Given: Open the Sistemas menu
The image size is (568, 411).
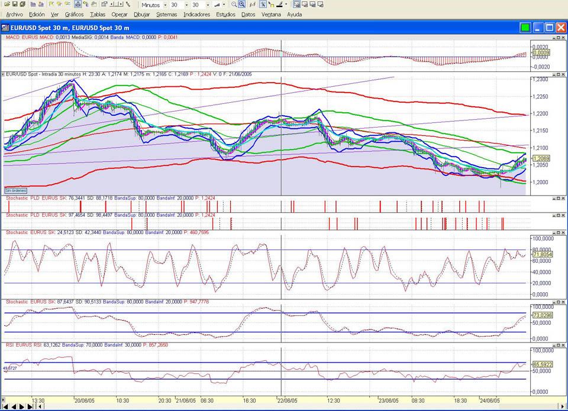Looking at the screenshot, I should [166, 14].
